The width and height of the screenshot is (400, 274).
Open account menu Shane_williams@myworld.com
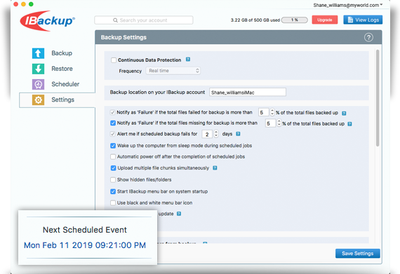pyautogui.click(x=347, y=5)
